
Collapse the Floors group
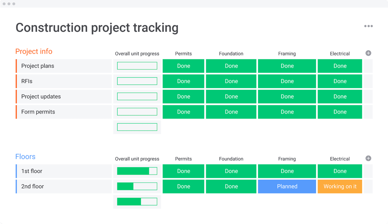pyautogui.click(x=25, y=156)
